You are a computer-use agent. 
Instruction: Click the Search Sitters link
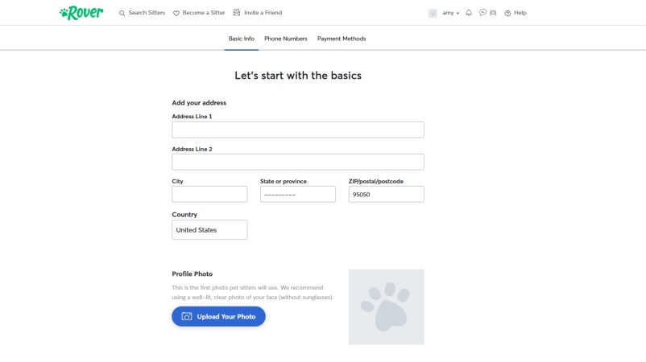(x=147, y=13)
